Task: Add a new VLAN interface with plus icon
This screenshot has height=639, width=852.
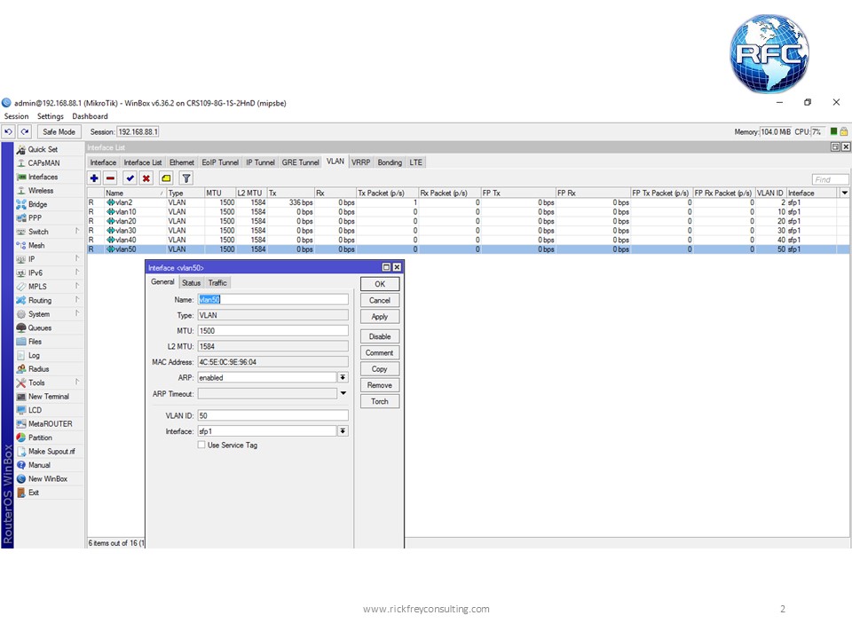Action: point(94,178)
